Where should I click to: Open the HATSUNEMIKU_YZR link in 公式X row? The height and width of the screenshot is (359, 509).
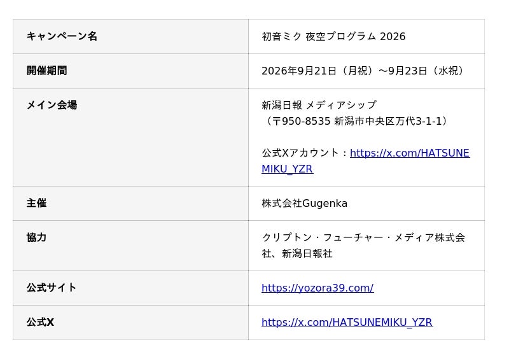coord(347,322)
